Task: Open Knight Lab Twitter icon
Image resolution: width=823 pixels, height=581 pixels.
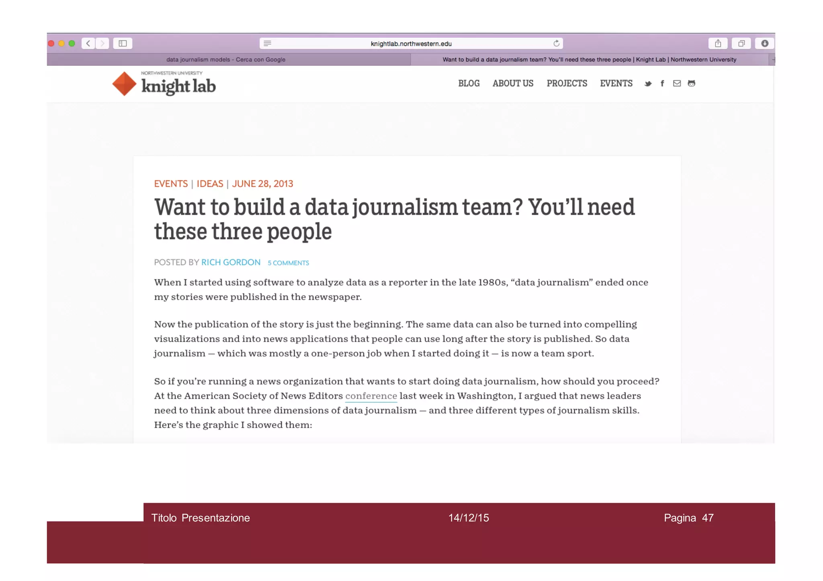Action: coord(648,84)
